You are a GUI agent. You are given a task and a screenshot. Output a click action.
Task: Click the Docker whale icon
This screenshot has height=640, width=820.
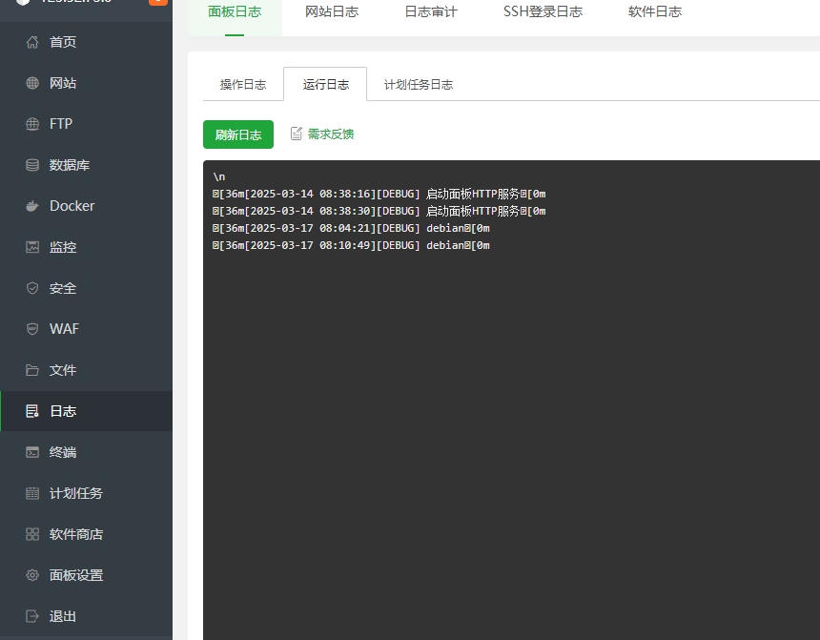click(32, 206)
